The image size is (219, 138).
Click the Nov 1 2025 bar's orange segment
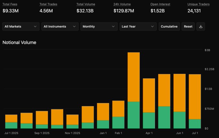point(72,120)
